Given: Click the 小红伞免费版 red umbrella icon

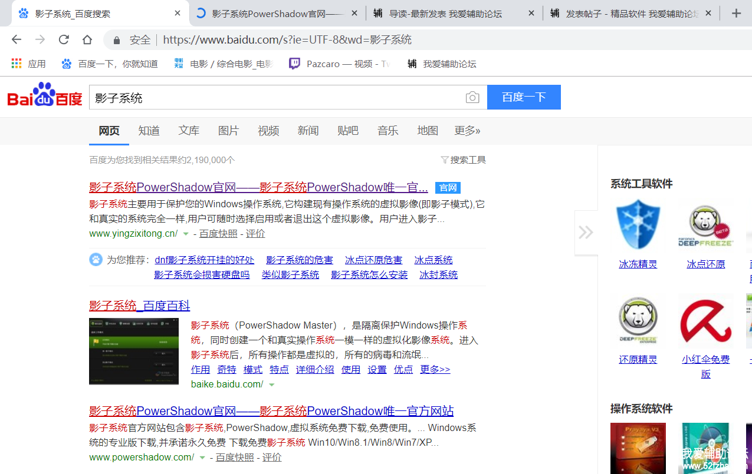Looking at the screenshot, I should 705,321.
